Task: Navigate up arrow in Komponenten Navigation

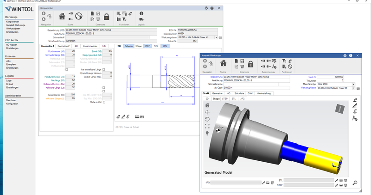Action: pos(44,14)
